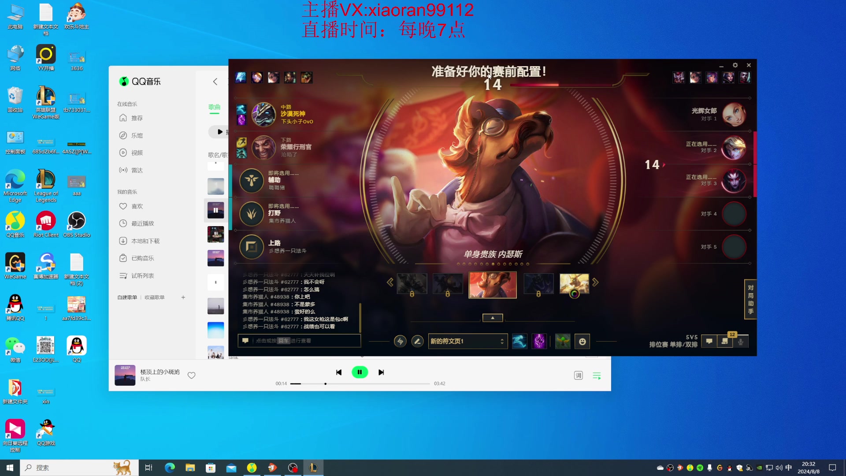This screenshot has height=476, width=846.
Task: Open the play queue list icon
Action: click(597, 376)
